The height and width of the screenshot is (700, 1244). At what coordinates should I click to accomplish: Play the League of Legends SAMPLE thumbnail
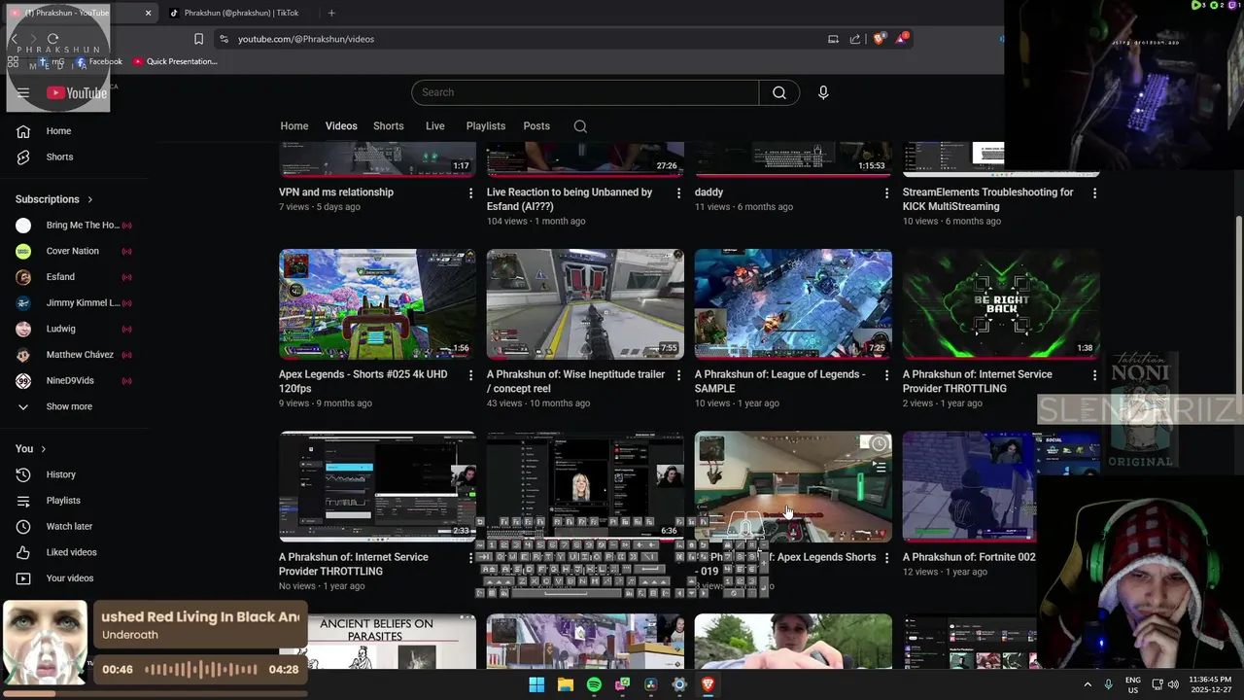click(x=793, y=304)
